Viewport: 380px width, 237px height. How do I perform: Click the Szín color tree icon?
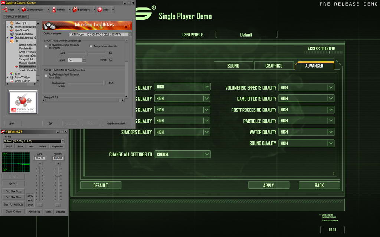(x=12, y=74)
